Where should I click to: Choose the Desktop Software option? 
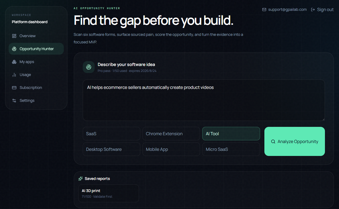(x=111, y=149)
